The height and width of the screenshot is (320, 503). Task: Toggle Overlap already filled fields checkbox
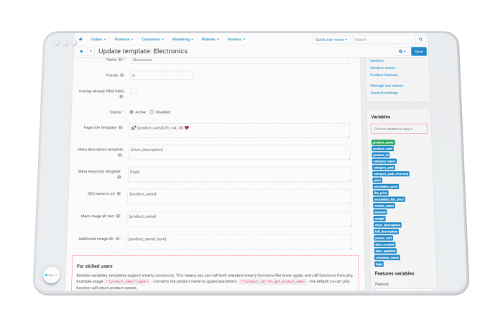click(134, 91)
